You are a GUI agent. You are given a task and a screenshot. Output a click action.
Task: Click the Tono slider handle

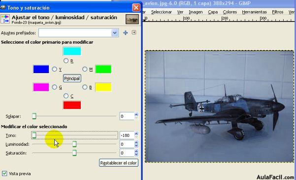click(x=34, y=135)
